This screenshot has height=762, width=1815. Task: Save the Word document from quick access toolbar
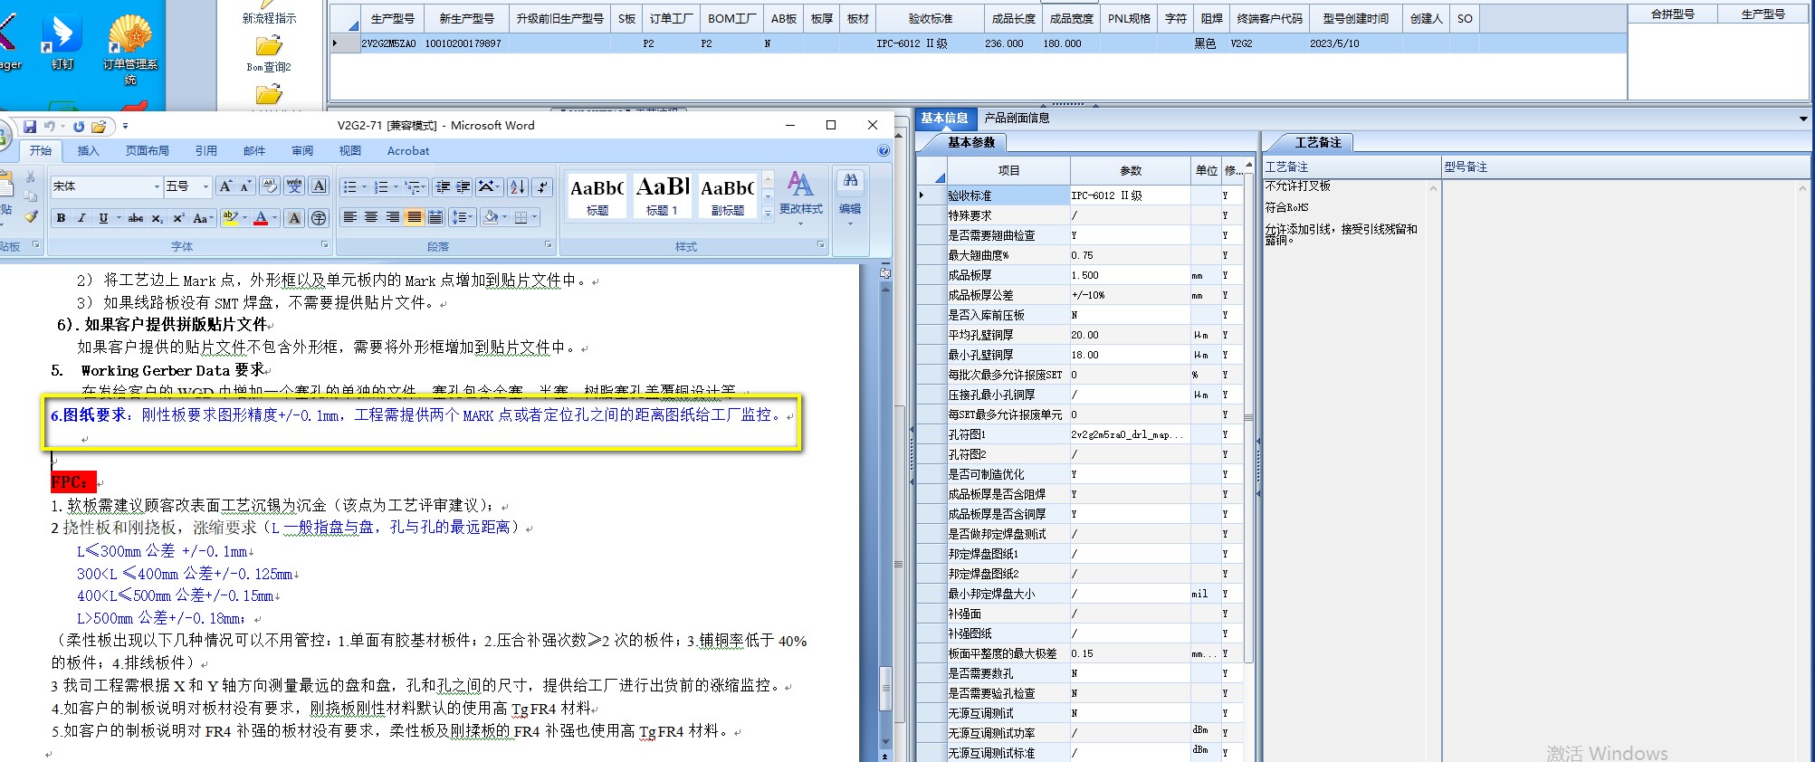click(29, 126)
